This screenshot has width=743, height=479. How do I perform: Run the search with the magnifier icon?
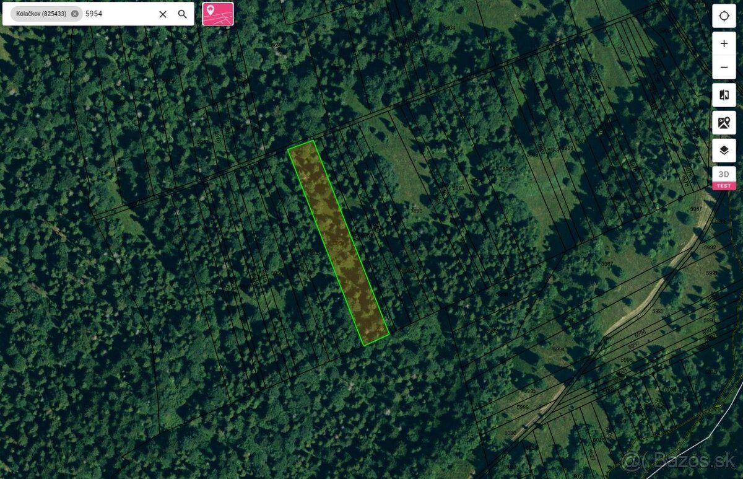click(x=183, y=14)
